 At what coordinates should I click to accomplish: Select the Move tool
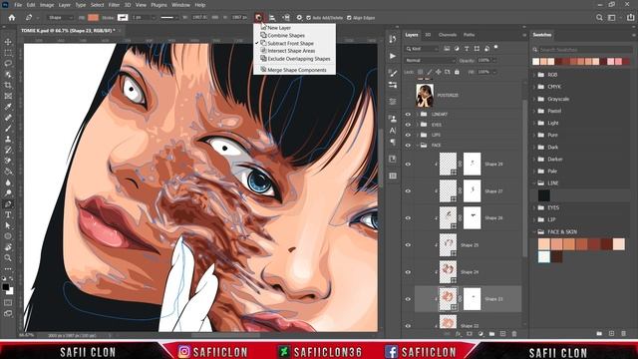click(x=8, y=42)
